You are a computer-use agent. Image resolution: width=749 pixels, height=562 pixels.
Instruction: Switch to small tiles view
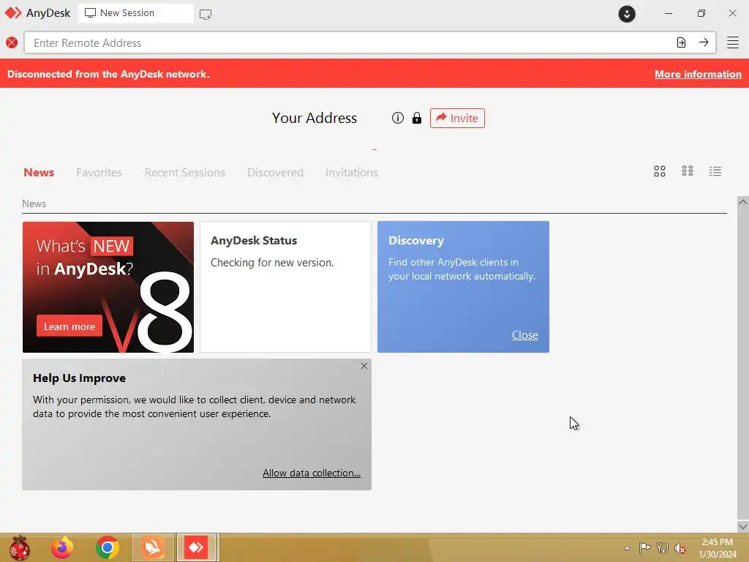[688, 171]
